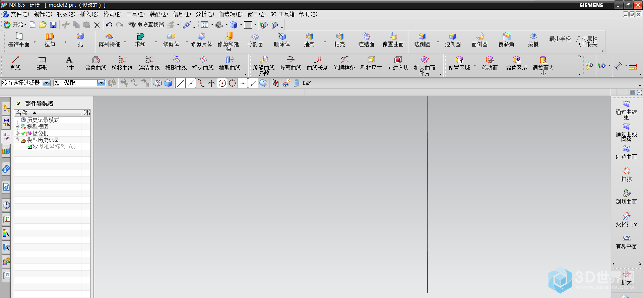The height and width of the screenshot is (298, 643).
Task: Click the 最小半径 button
Action: (560, 39)
